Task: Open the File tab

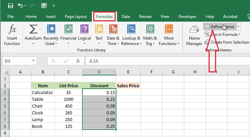Action: 11,17
